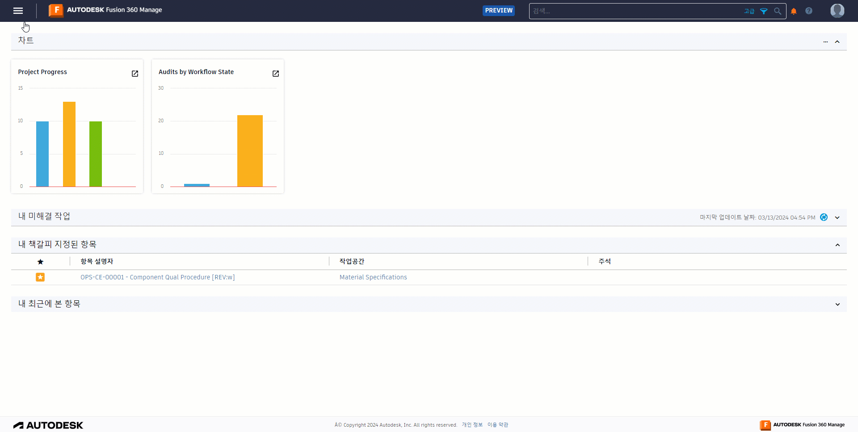This screenshot has width=858, height=432.
Task: Open 개인 정보 footer link
Action: coord(472,425)
